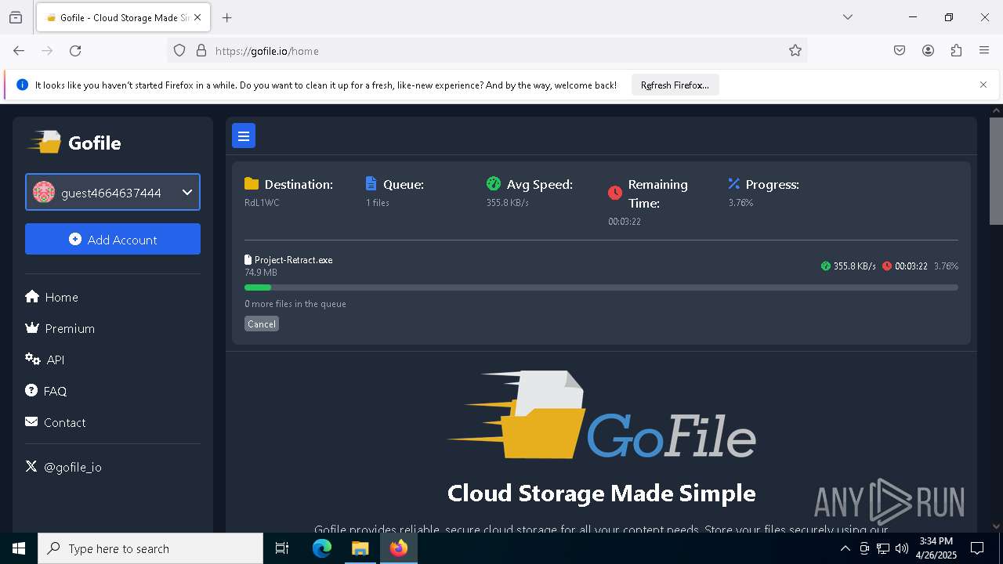1003x564 pixels.
Task: Open the Save to Pocket icon
Action: tap(900, 51)
